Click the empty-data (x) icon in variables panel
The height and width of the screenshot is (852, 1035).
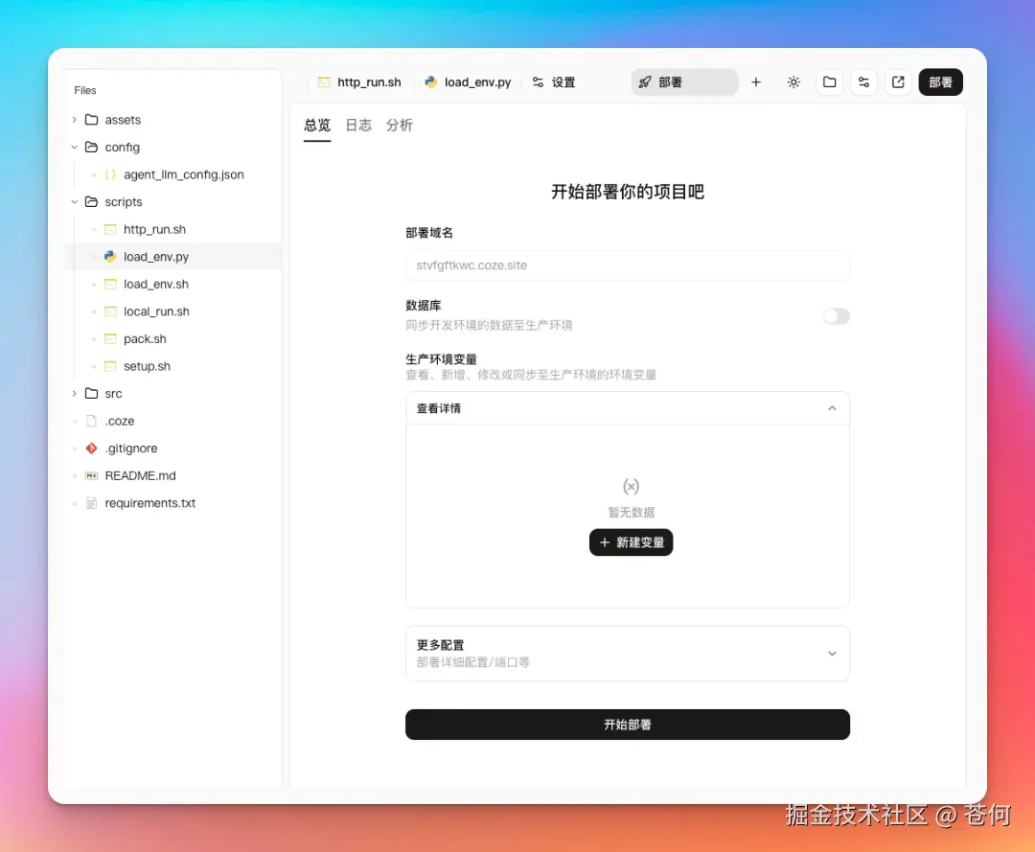pos(631,486)
